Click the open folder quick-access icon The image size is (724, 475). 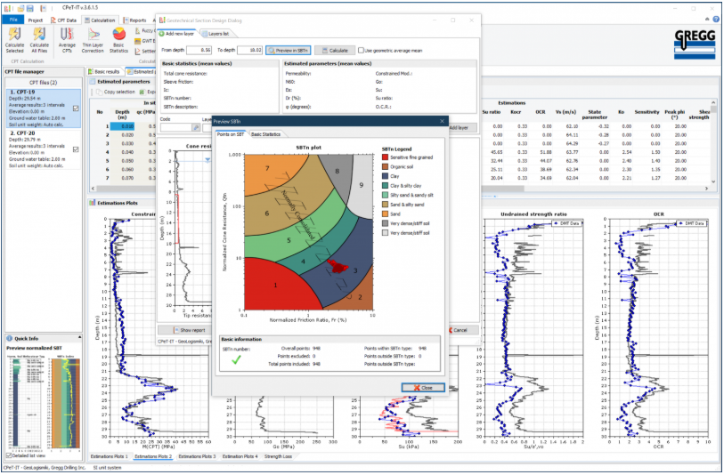pos(21,8)
